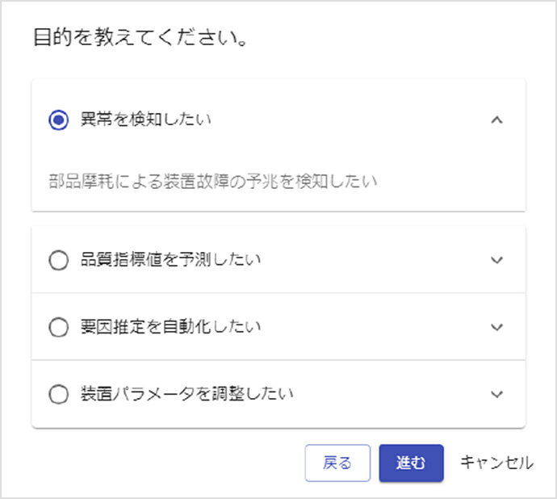Click the 要因推定を自動化したい label text
This screenshot has height=499, width=557.
(x=171, y=327)
